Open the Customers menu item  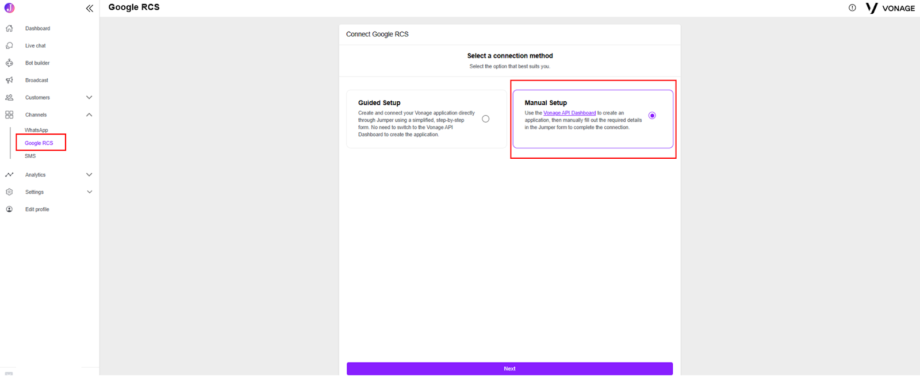[x=37, y=97]
